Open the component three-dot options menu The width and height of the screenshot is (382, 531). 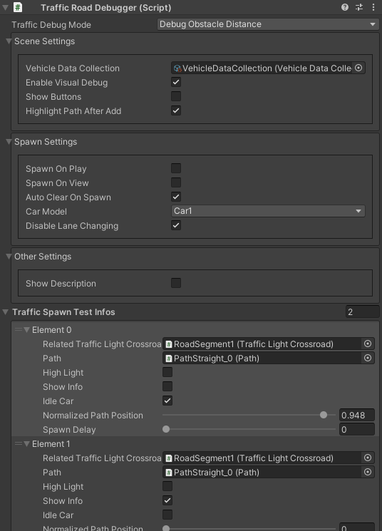(x=373, y=7)
